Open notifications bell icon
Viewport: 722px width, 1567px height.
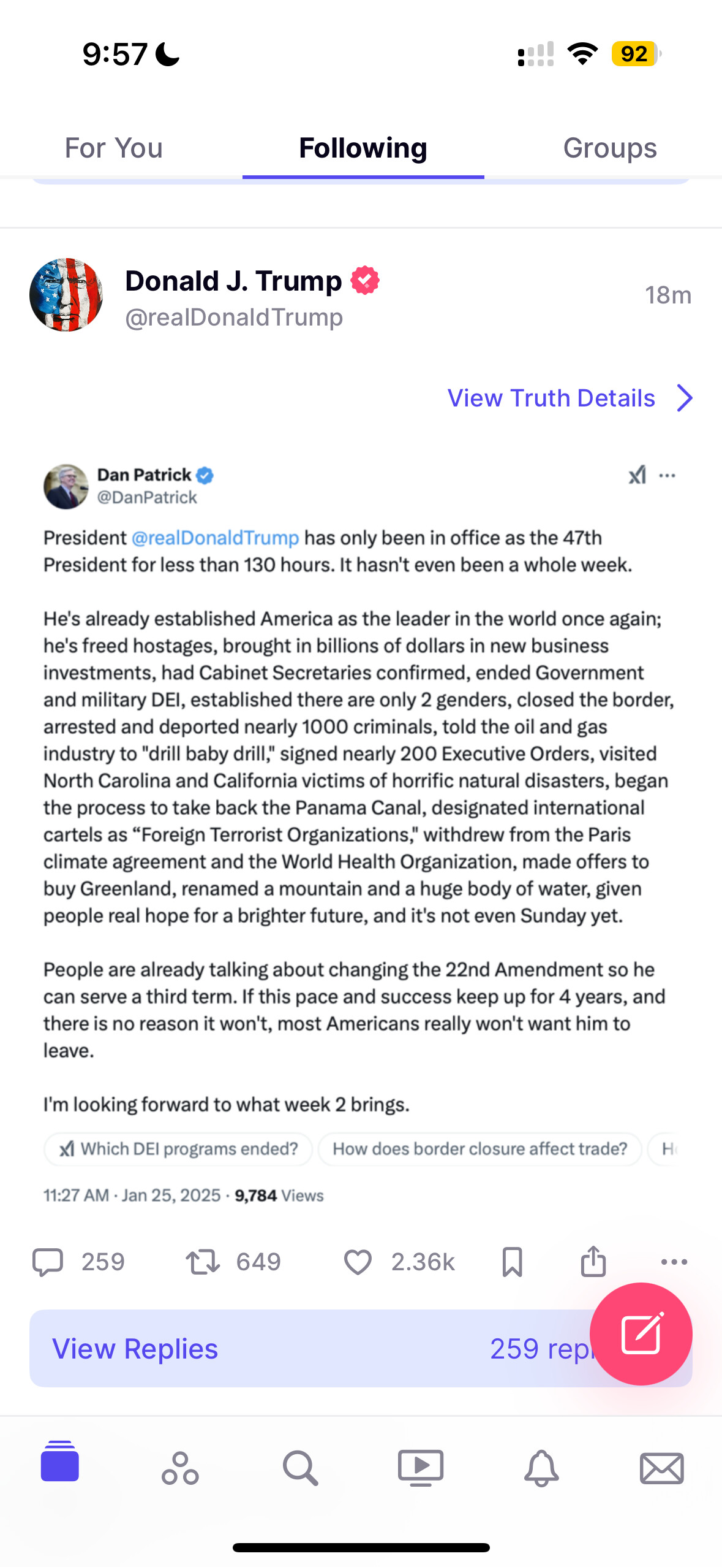541,1468
